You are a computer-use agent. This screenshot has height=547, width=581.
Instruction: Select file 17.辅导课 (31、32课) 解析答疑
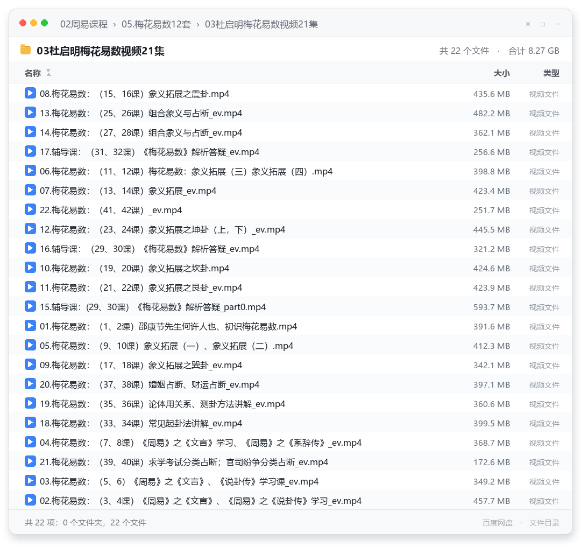point(150,152)
